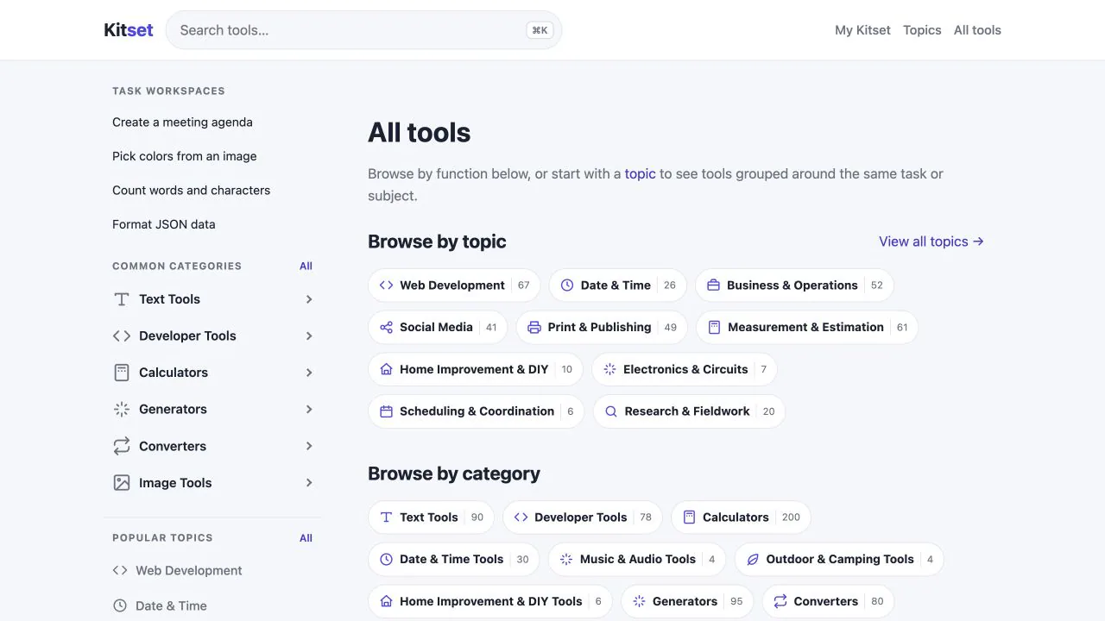Click the icon in Electronics & Circuits chip
This screenshot has height=621, width=1105.
[x=609, y=369]
